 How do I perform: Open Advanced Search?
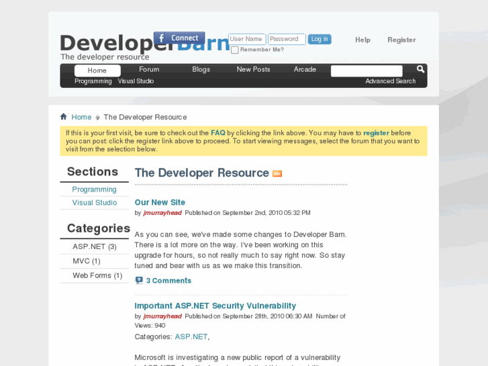coord(390,81)
